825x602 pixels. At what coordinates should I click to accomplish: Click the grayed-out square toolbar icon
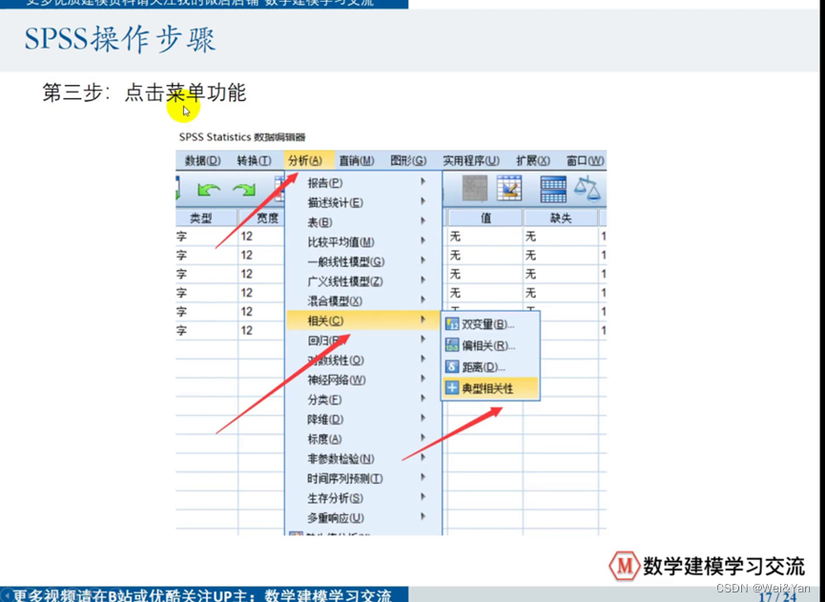click(x=475, y=188)
